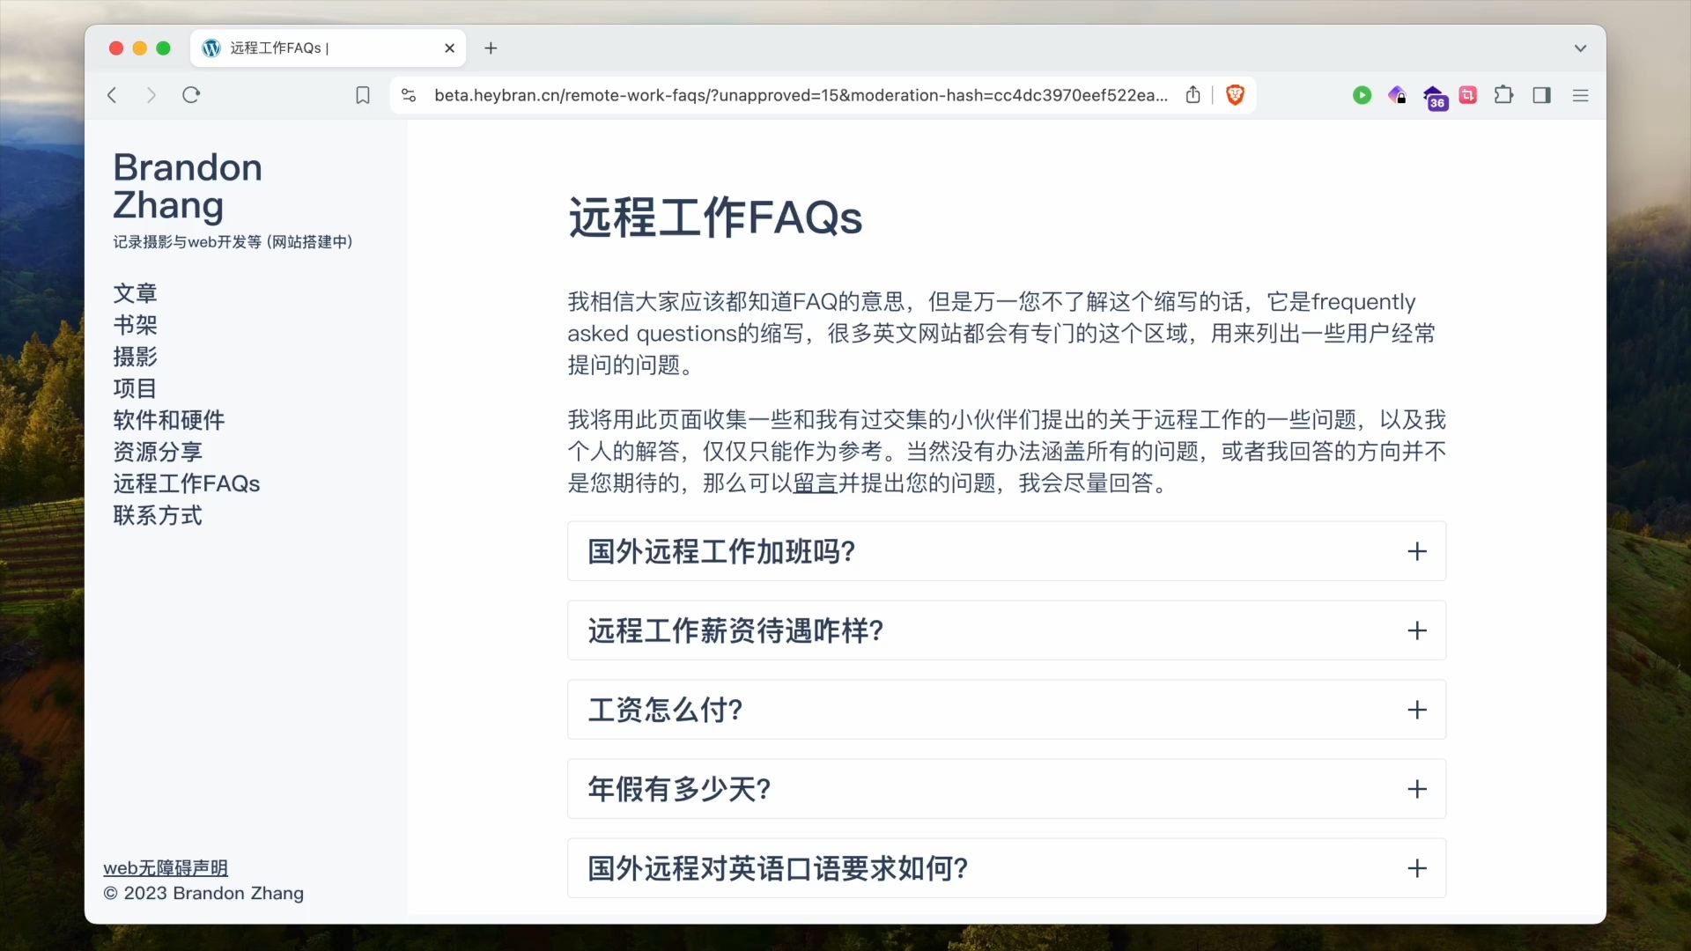
Task: Expand the 远程工作薪资待遇咋样? question
Action: [x=1007, y=630]
